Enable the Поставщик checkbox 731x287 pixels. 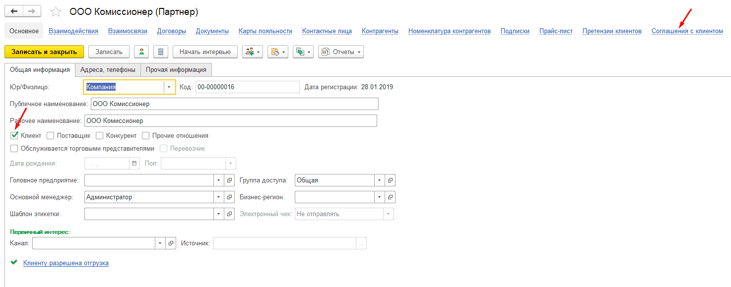point(51,135)
